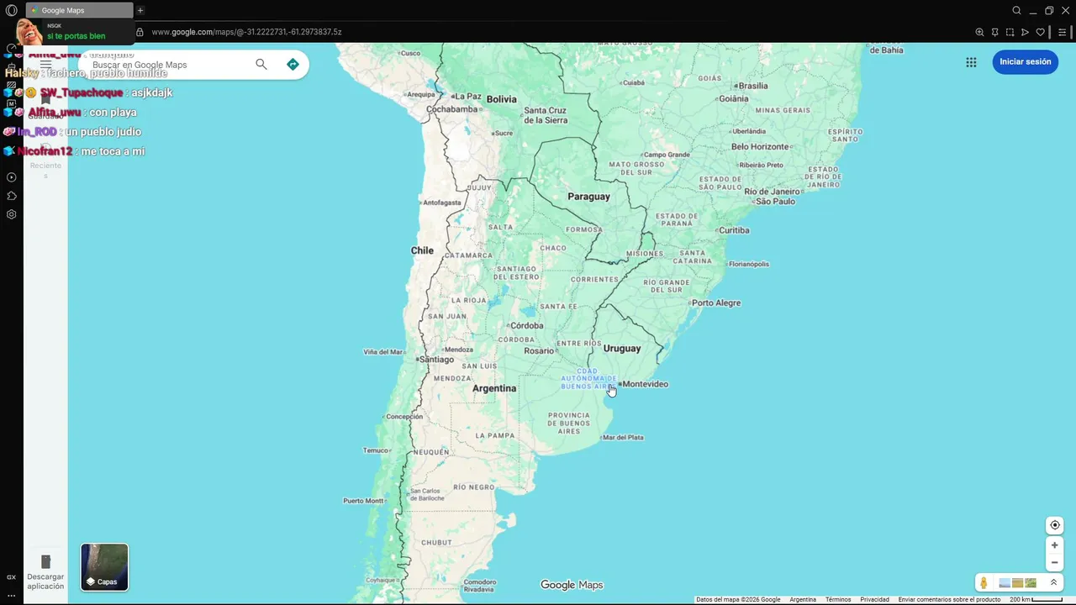Click the 'Cdad. Autónoma de Buenos Aires' label
Viewport: 1076px width, 605px height.
tap(589, 378)
